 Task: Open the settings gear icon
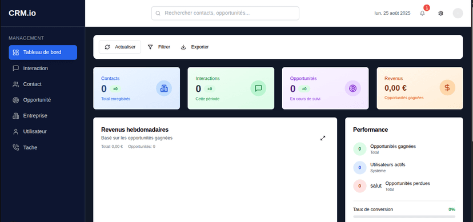440,13
